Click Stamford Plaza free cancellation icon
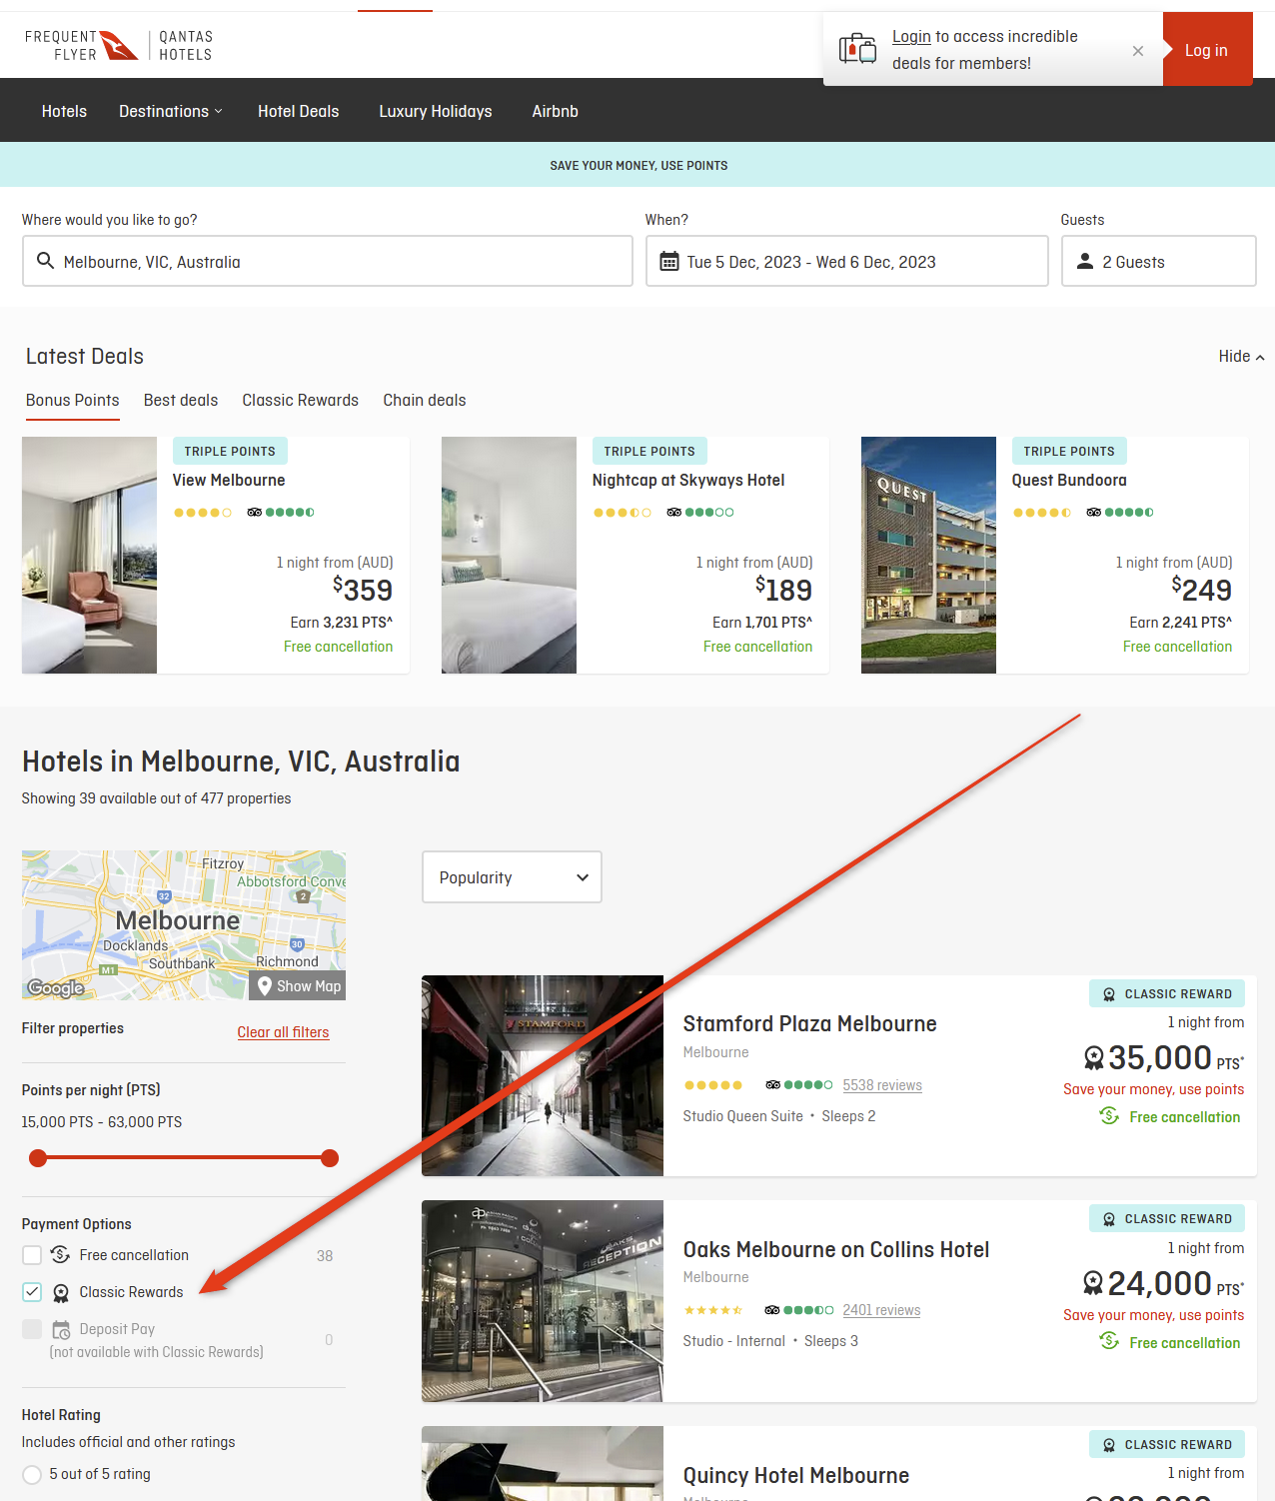Screen dimensions: 1275x1501 1109,1116
